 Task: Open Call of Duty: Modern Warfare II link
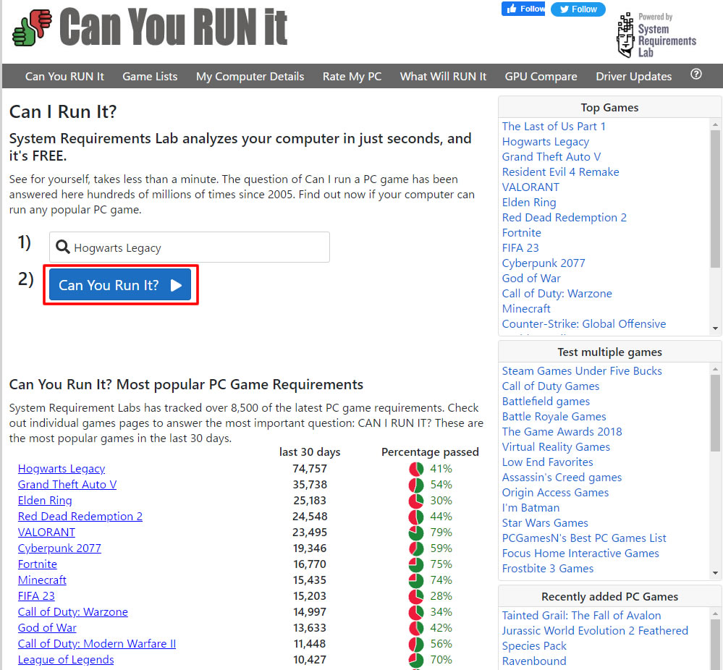(97, 644)
